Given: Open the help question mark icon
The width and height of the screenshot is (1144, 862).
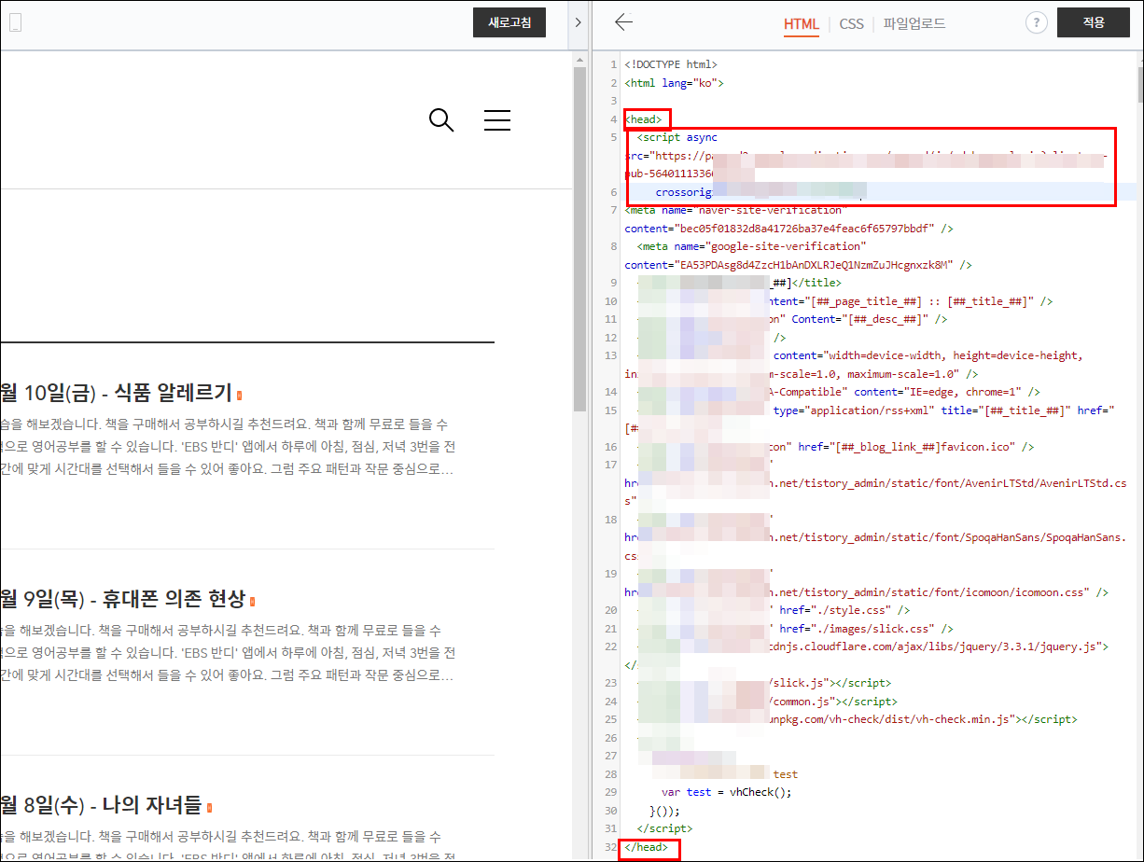Looking at the screenshot, I should pos(1036,23).
